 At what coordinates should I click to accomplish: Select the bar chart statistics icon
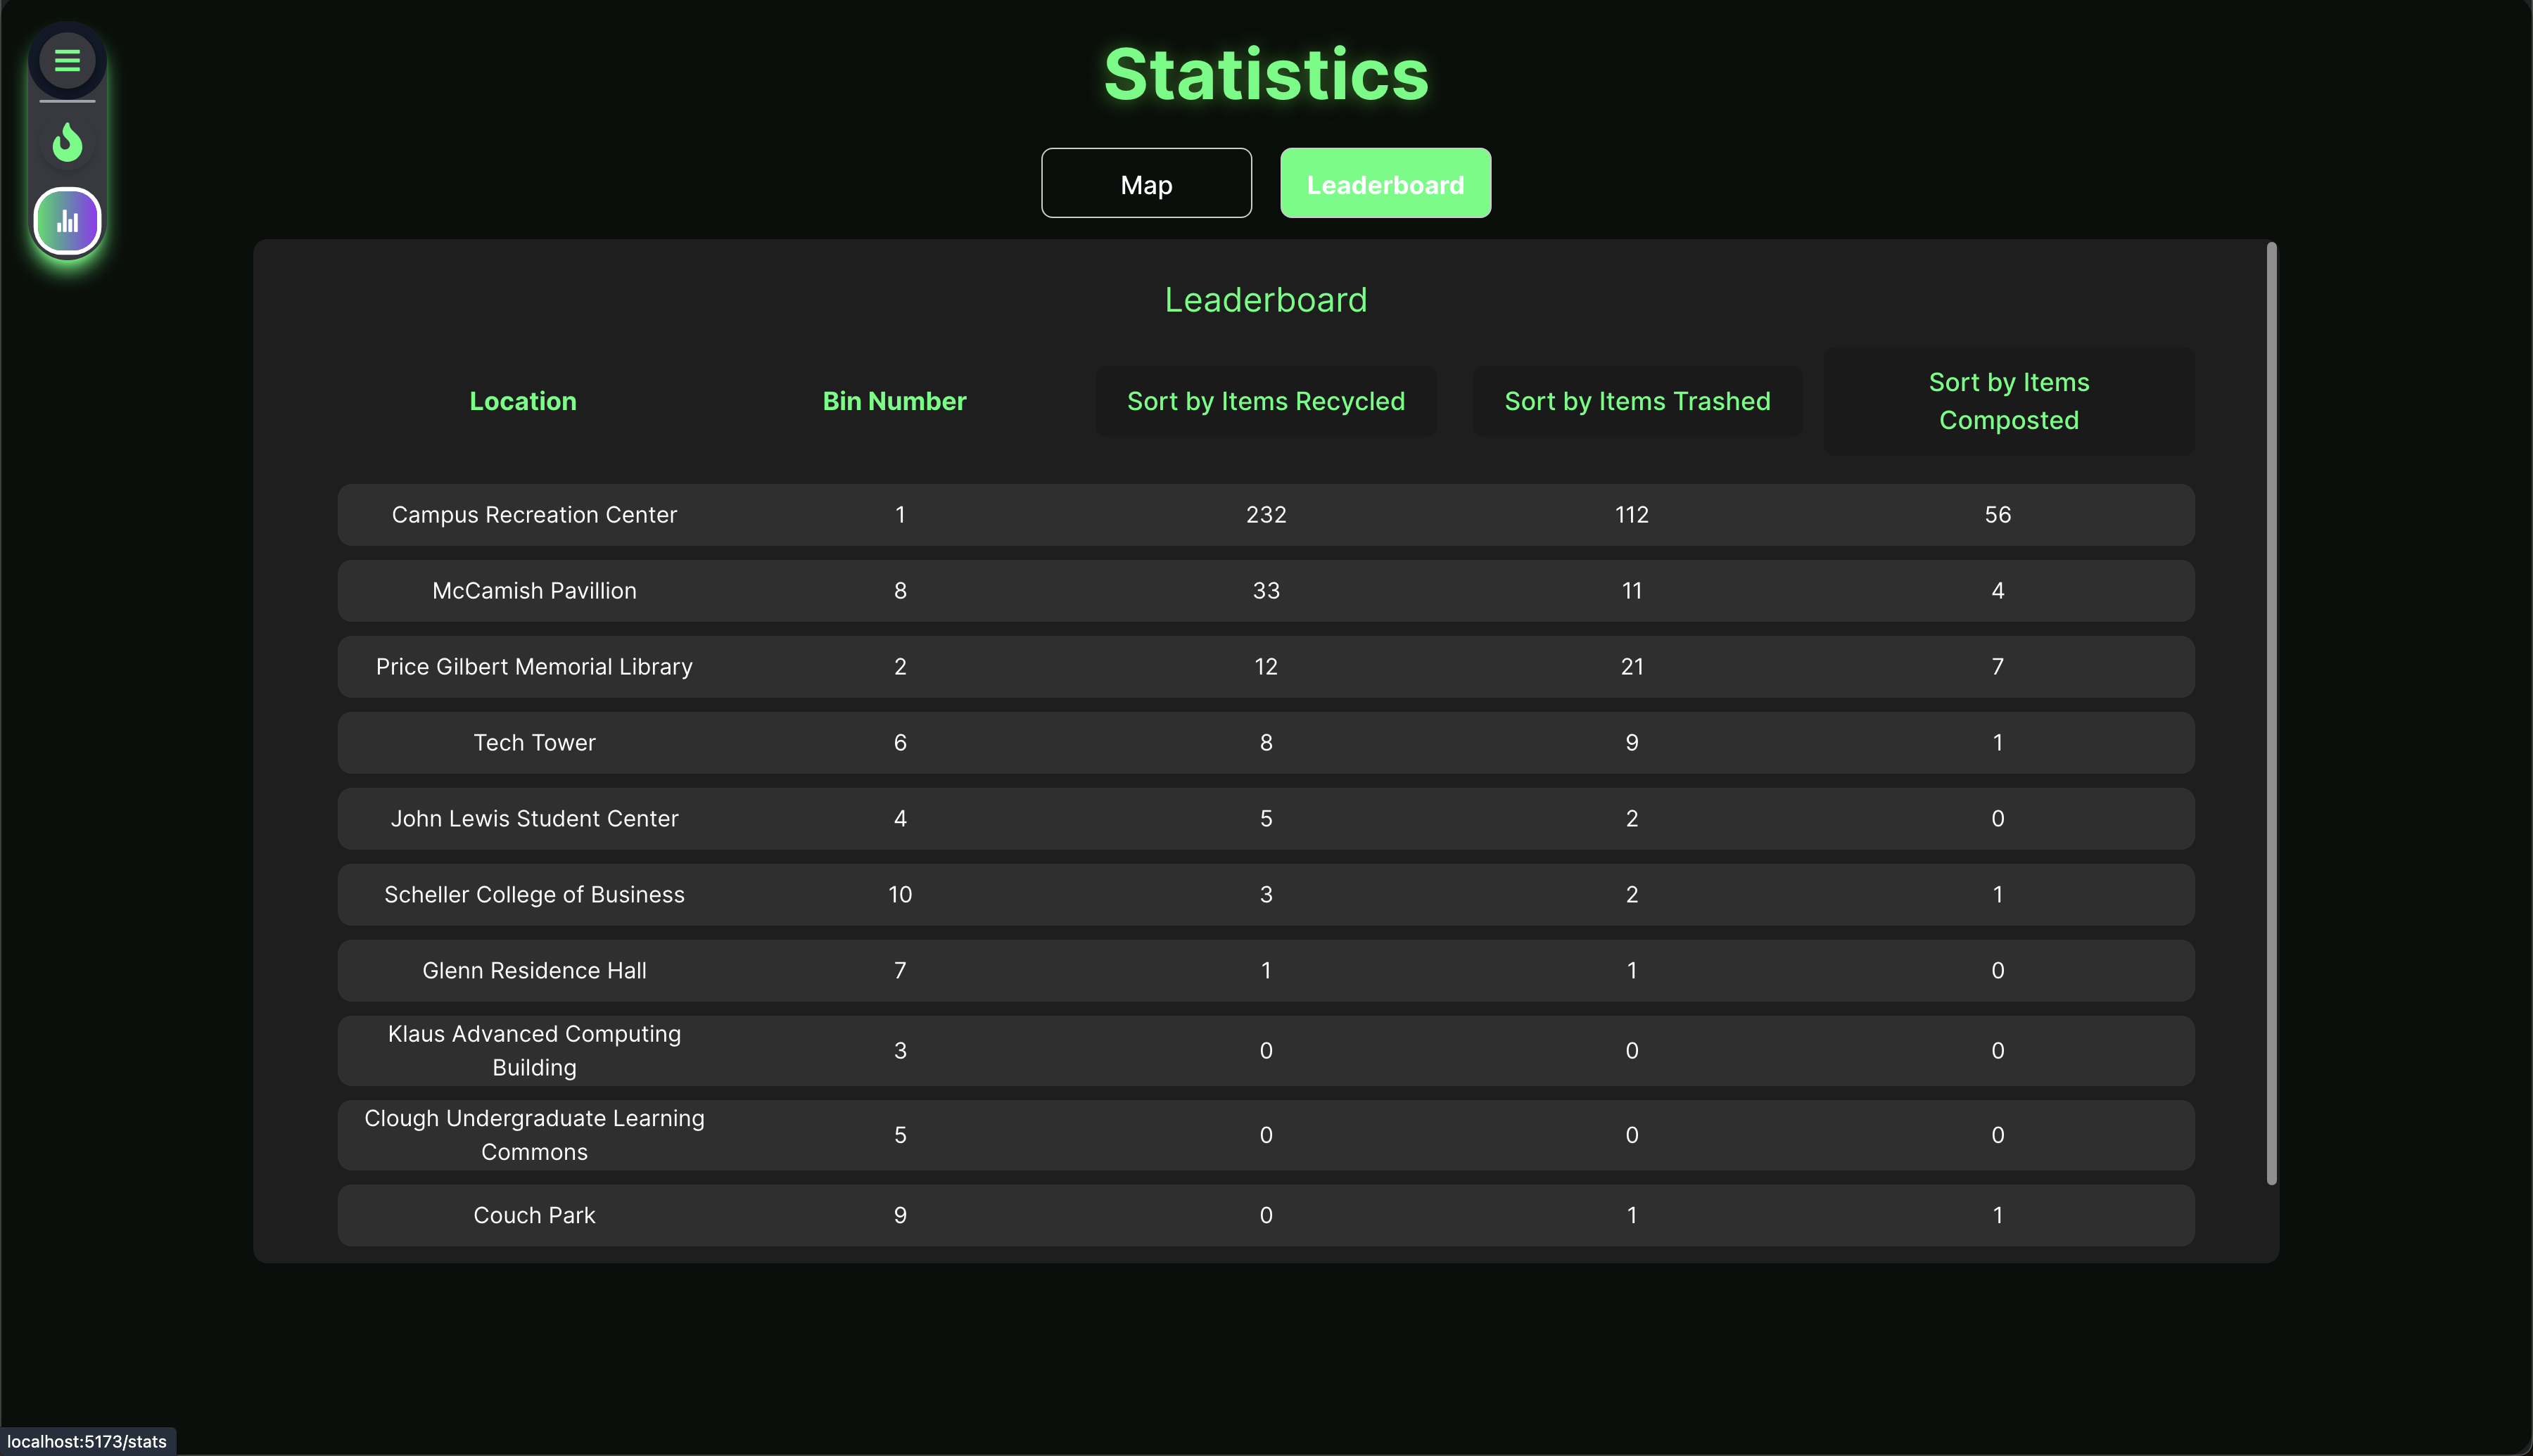67,221
